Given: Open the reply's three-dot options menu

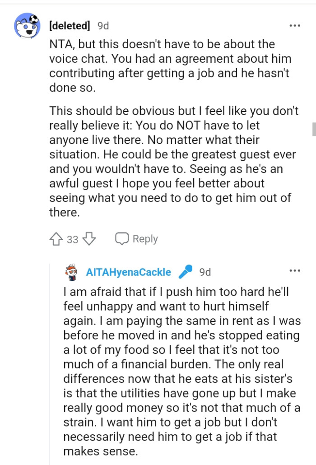Looking at the screenshot, I should pos(295,270).
